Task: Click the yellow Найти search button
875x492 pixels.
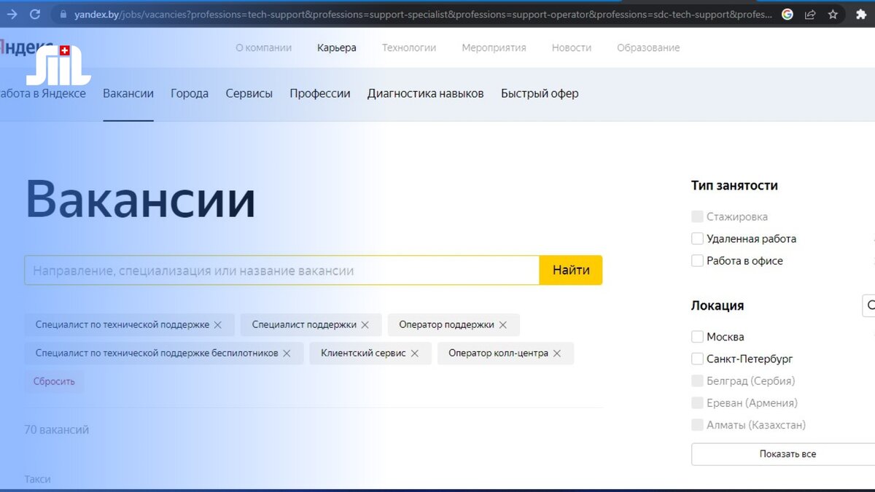Action: pyautogui.click(x=571, y=270)
